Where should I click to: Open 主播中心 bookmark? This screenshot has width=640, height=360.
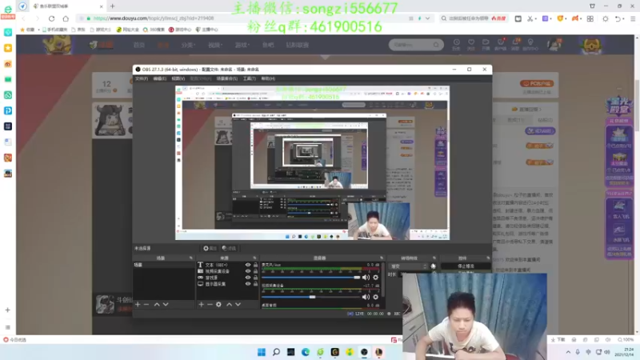tap(206, 30)
